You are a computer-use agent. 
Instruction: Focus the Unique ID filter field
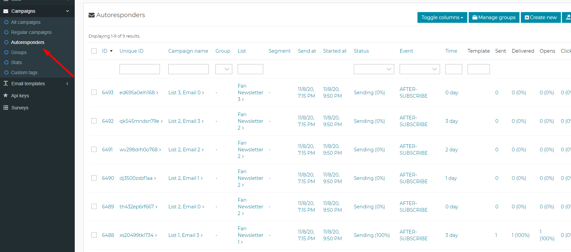140,69
